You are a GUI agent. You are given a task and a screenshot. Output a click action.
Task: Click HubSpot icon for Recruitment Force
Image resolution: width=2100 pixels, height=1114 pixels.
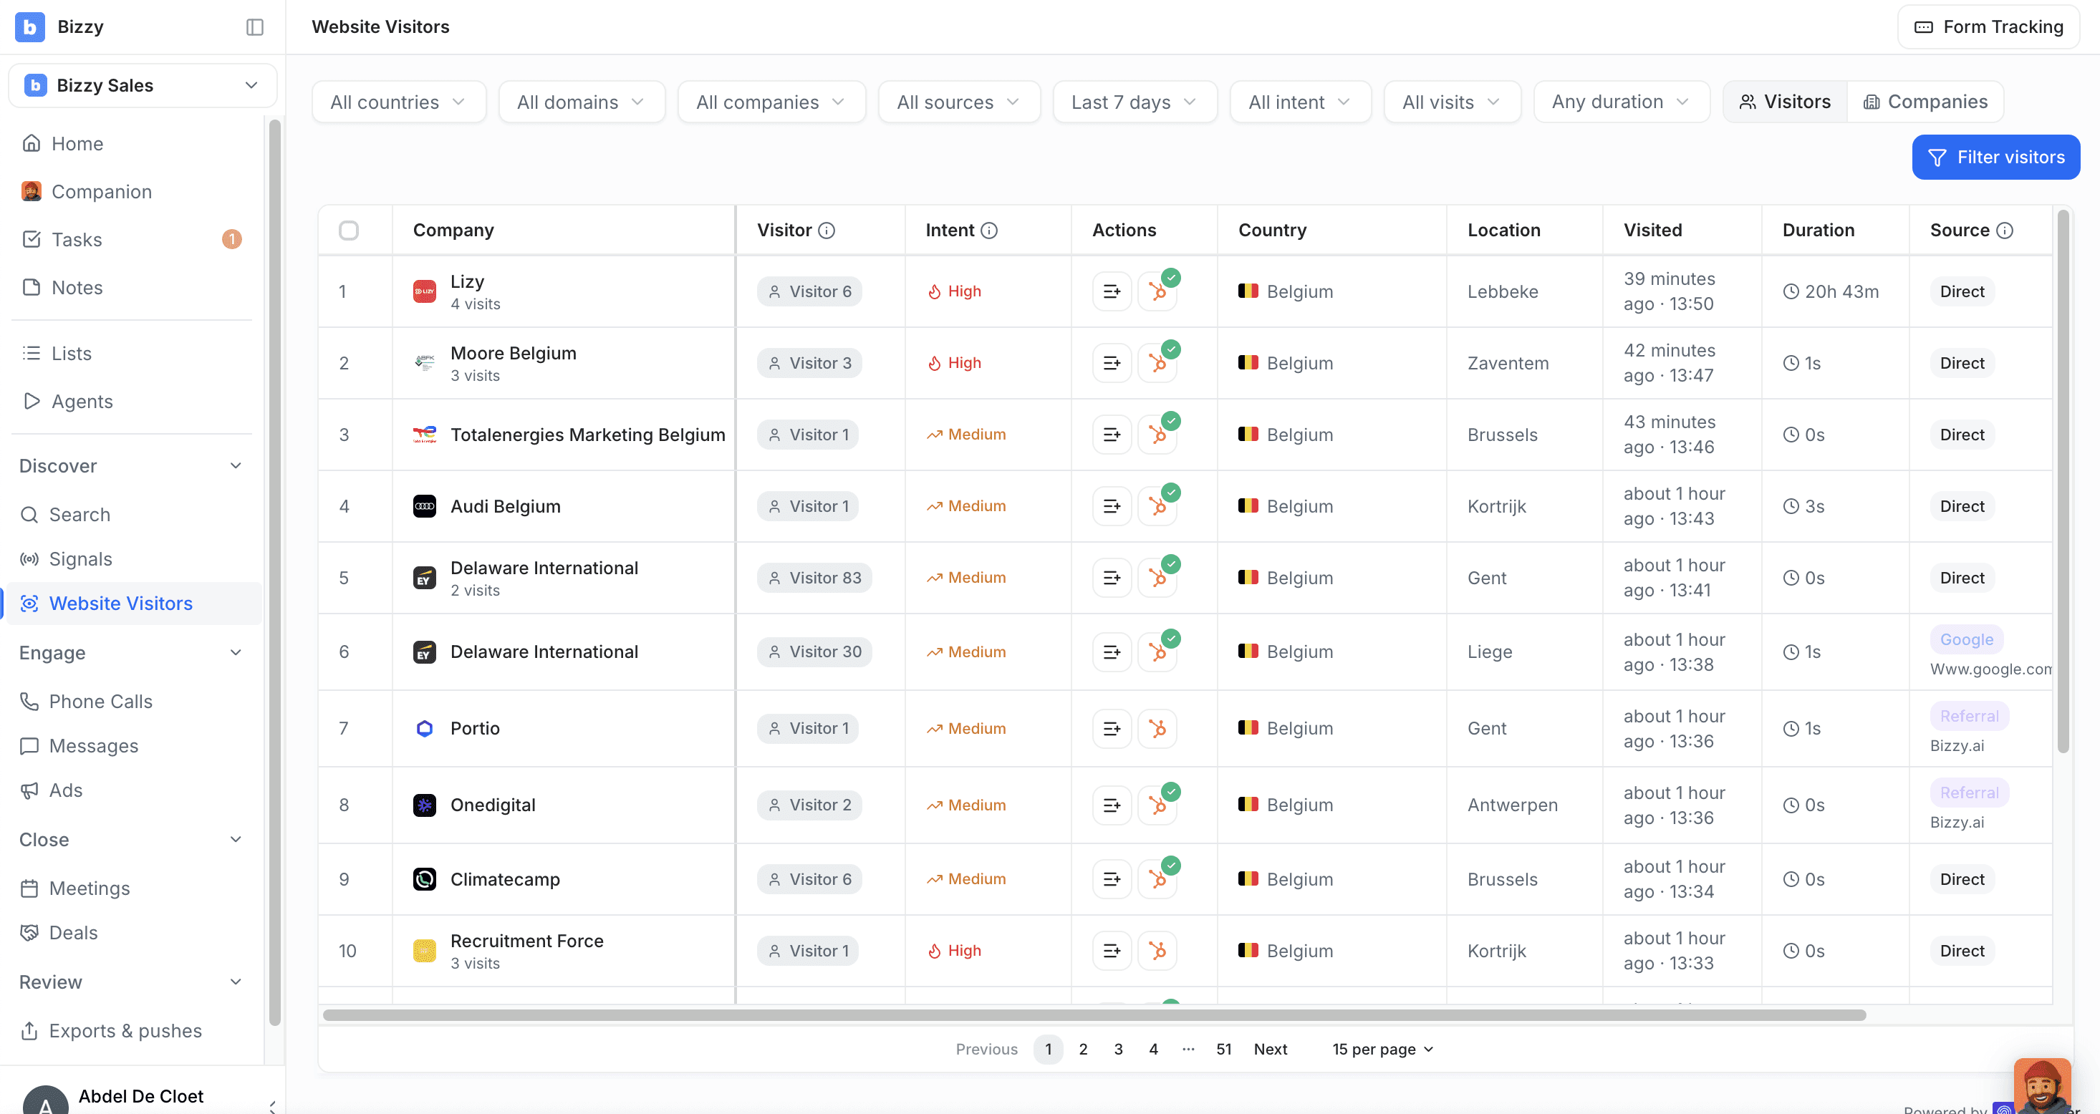tap(1157, 951)
